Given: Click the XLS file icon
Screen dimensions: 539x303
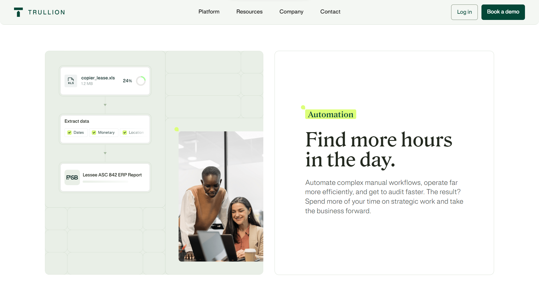Looking at the screenshot, I should click(71, 81).
